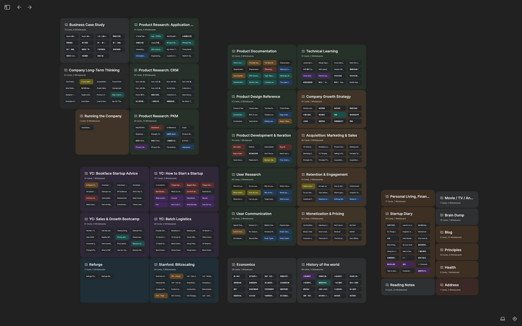Open the History of the world whiteboard
This screenshot has height=326, width=522.
[x=323, y=264]
